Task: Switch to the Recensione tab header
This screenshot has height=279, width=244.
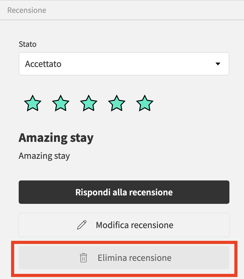Action: coord(27,10)
